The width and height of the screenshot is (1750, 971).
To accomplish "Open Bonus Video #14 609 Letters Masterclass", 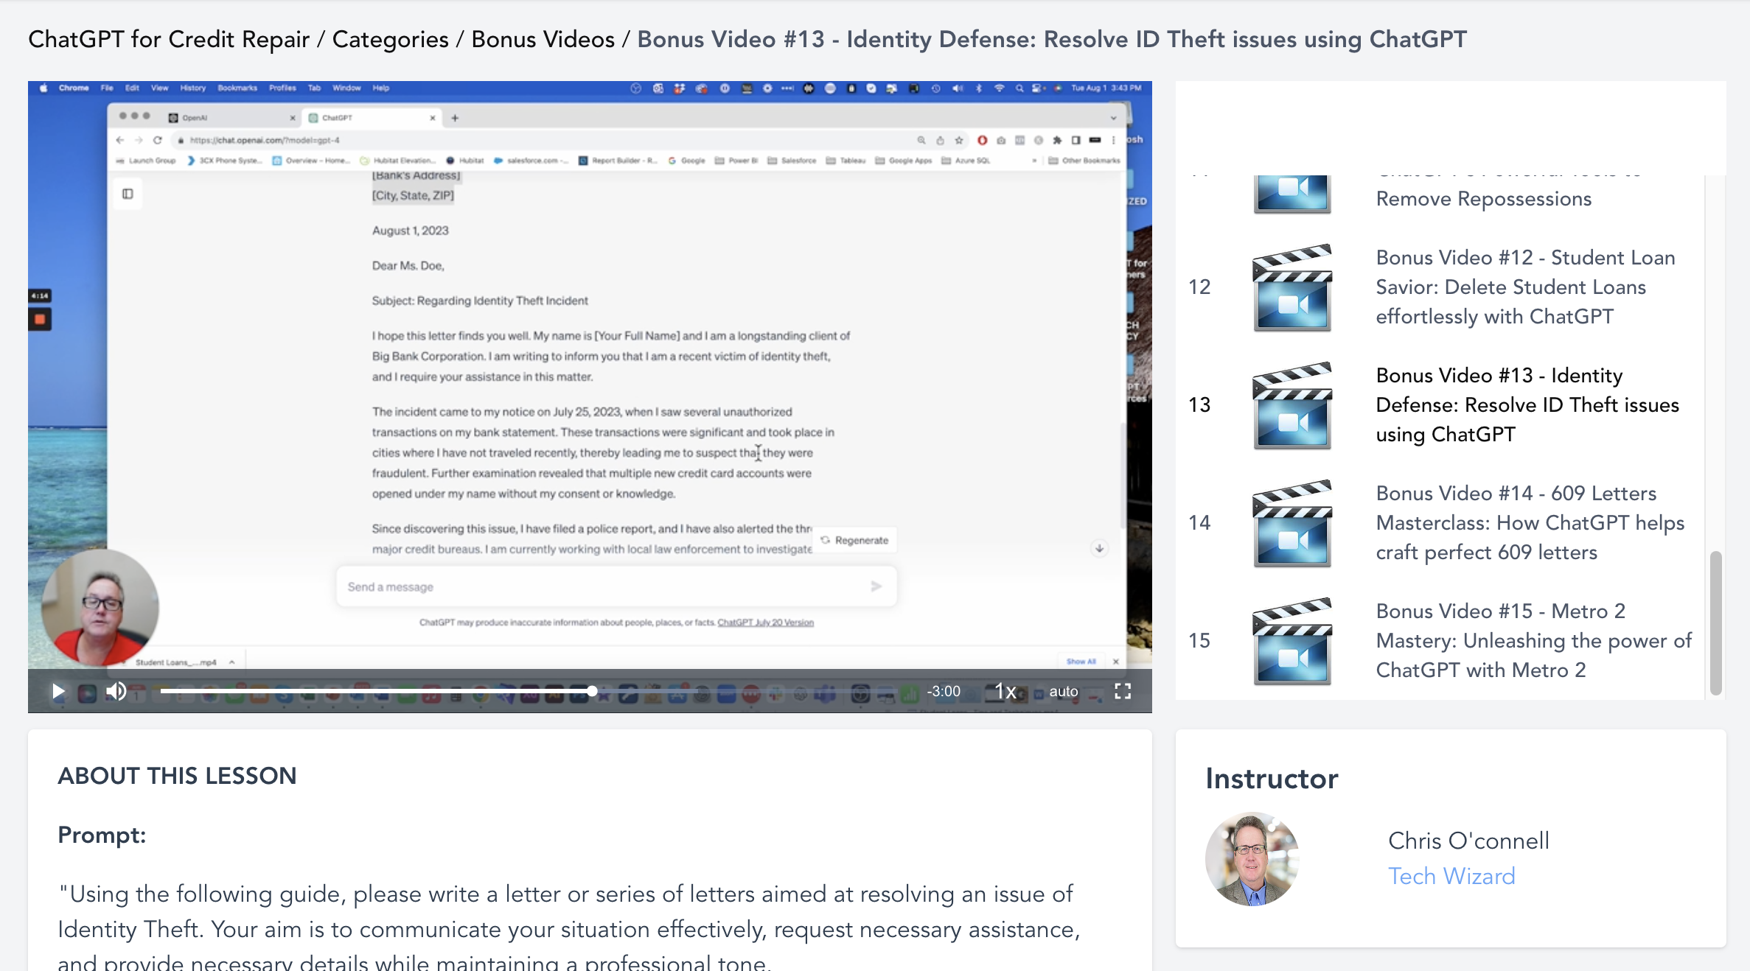I will pos(1530,522).
